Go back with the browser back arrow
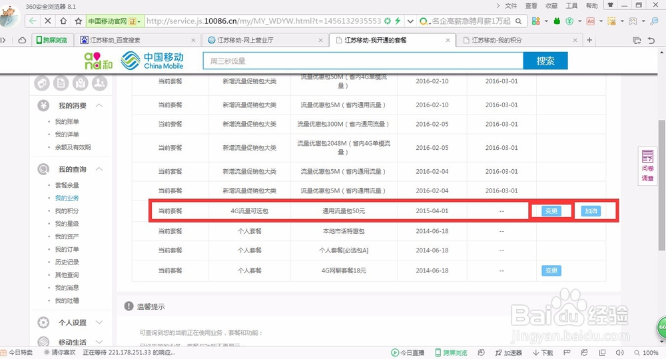The width and height of the screenshot is (666, 359). coord(33,21)
